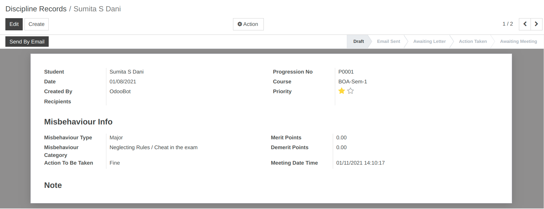544x209 pixels.
Task: Select the Action Taken status stage
Action: point(473,41)
